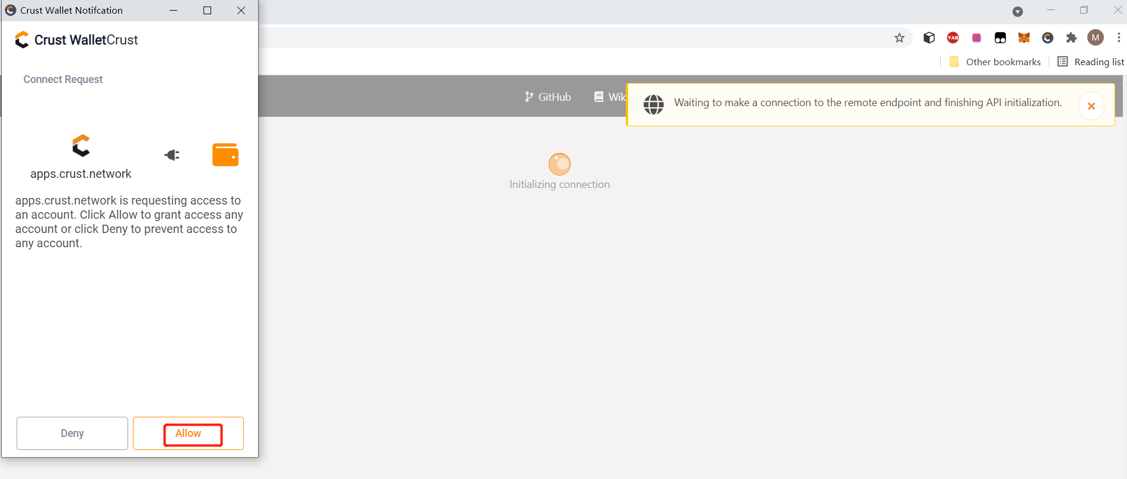Click the plug connection icon
The height and width of the screenshot is (479, 1127).
coord(172,155)
